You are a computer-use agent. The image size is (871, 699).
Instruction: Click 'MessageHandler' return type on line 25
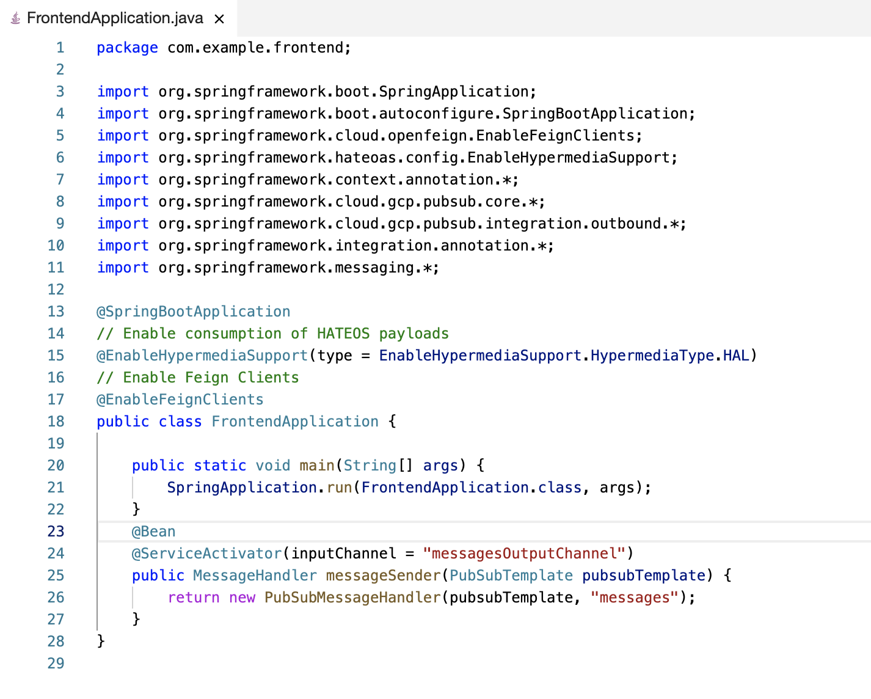[x=255, y=576]
